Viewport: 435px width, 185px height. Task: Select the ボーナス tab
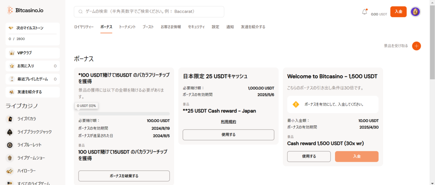point(106,27)
